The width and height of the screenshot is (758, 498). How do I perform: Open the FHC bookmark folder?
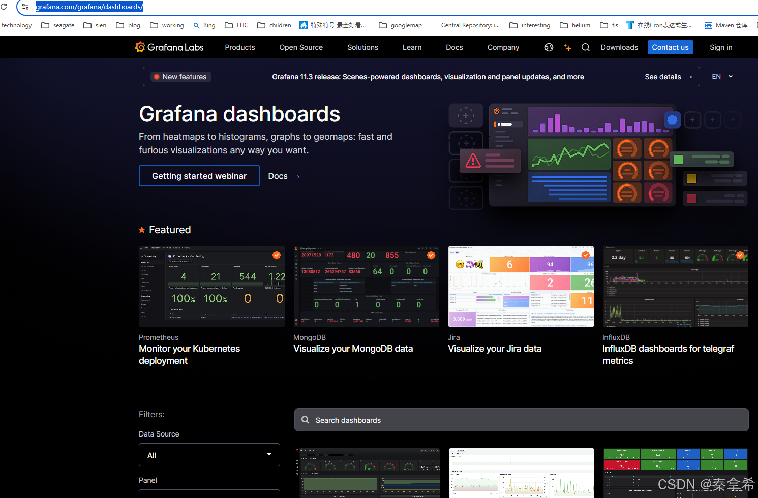tap(236, 25)
